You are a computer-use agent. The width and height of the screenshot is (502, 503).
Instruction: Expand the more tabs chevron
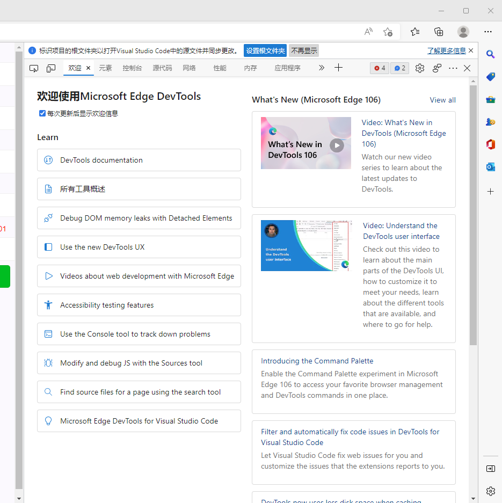[x=322, y=68]
